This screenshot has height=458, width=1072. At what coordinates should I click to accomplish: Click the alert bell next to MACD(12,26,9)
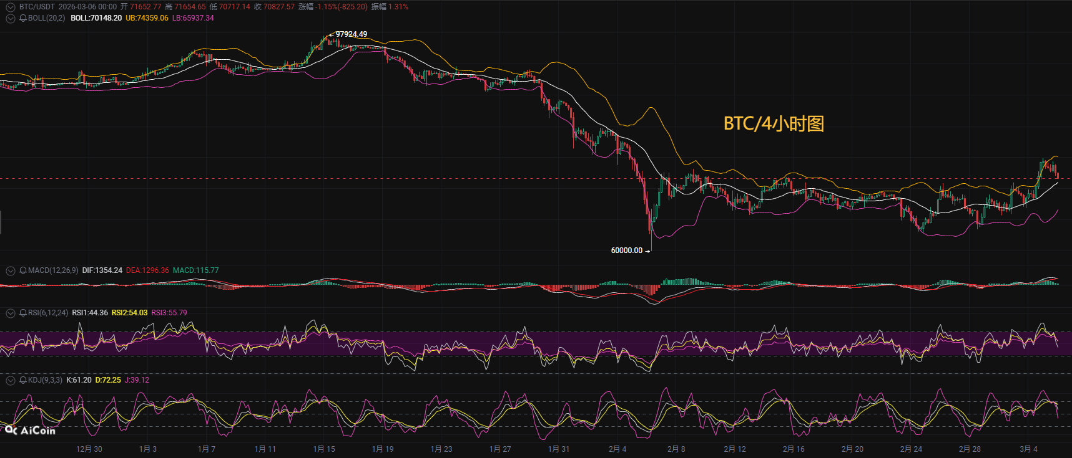[23, 270]
